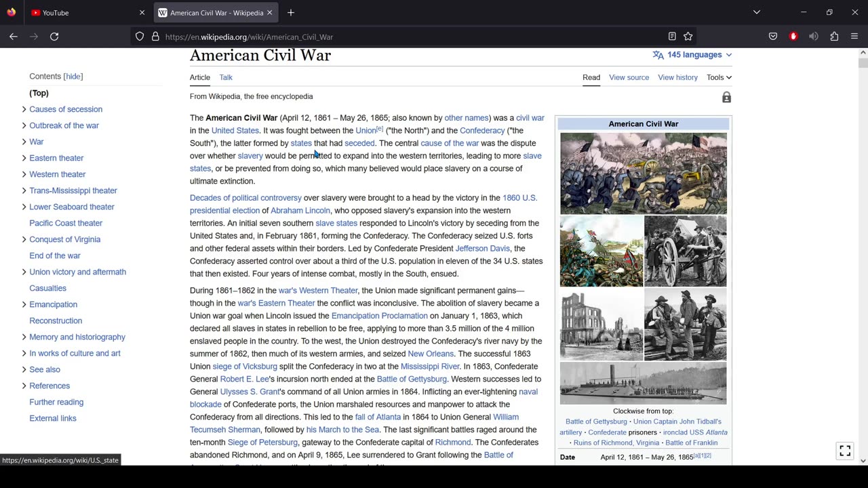Bookmark this page with the star icon
This screenshot has height=488, width=868.
pos(688,37)
